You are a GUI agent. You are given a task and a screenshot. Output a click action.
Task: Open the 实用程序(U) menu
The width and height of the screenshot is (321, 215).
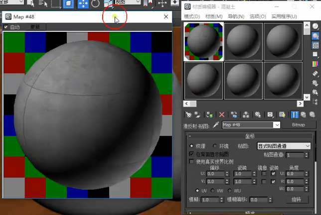284,16
